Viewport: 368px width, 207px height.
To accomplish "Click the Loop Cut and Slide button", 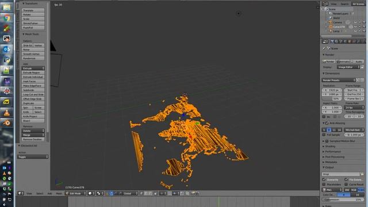I will point(33,94).
